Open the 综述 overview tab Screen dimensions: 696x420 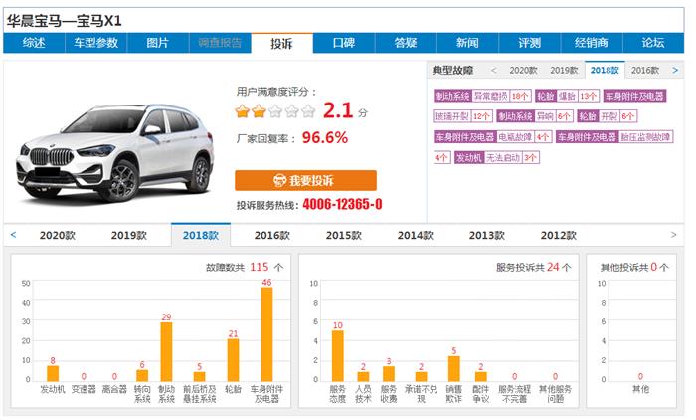pyautogui.click(x=34, y=43)
